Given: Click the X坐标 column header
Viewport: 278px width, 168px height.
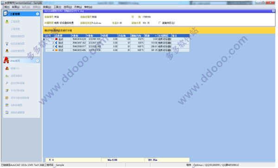Looking at the screenshot, I should pos(79,36).
